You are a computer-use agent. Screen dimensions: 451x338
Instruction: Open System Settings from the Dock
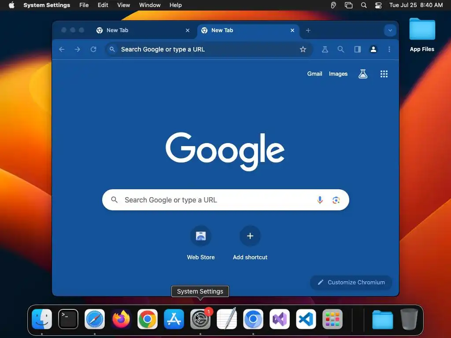[x=200, y=319]
